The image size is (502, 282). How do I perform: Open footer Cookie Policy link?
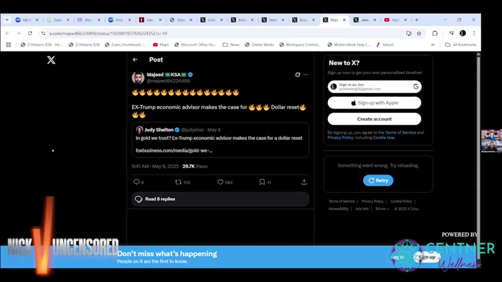click(x=401, y=201)
